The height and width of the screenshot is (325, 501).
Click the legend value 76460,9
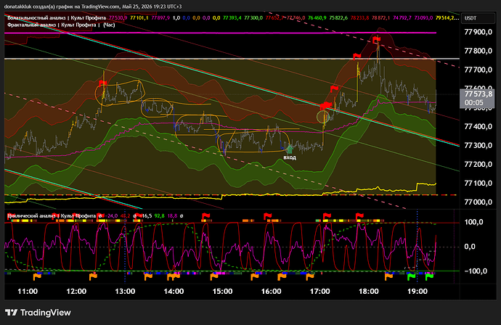(x=317, y=18)
